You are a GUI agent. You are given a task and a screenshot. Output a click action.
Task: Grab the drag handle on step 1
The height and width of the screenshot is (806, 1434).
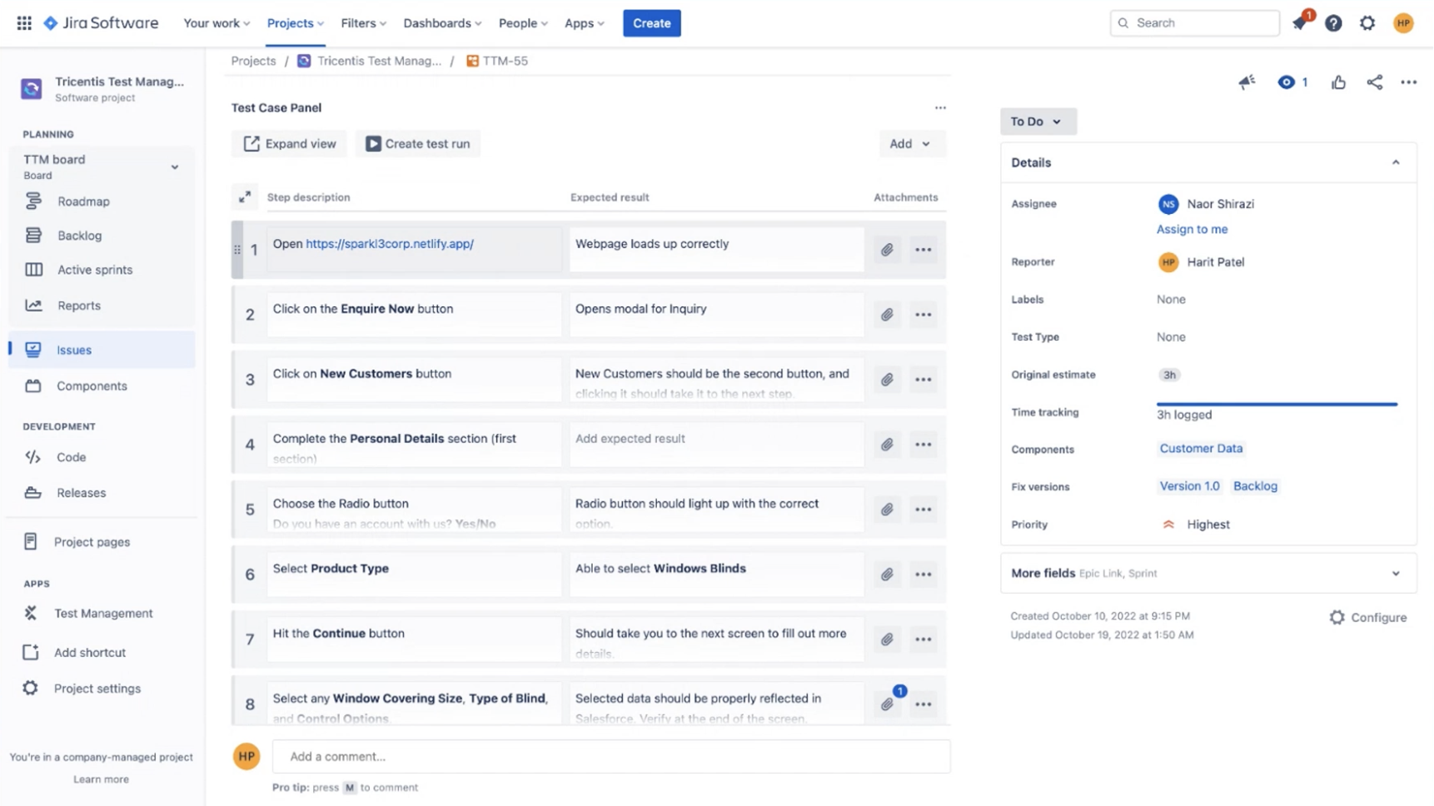pyautogui.click(x=237, y=250)
